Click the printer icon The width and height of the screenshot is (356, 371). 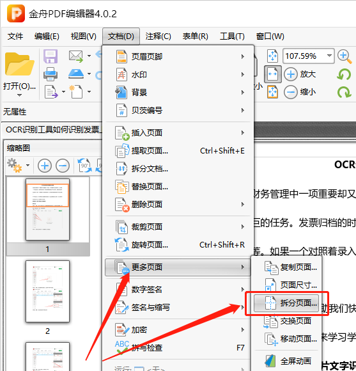(x=50, y=74)
